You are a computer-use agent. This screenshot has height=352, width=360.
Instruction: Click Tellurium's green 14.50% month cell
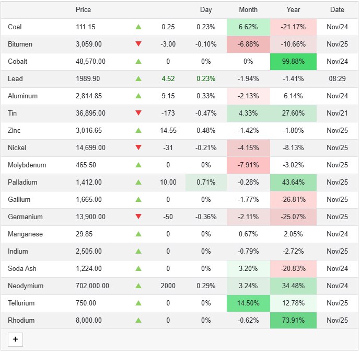(x=248, y=303)
